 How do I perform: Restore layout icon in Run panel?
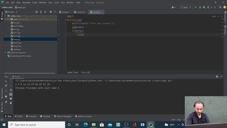(x=6, y=96)
